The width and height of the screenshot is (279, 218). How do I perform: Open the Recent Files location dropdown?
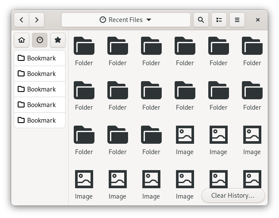coord(126,20)
